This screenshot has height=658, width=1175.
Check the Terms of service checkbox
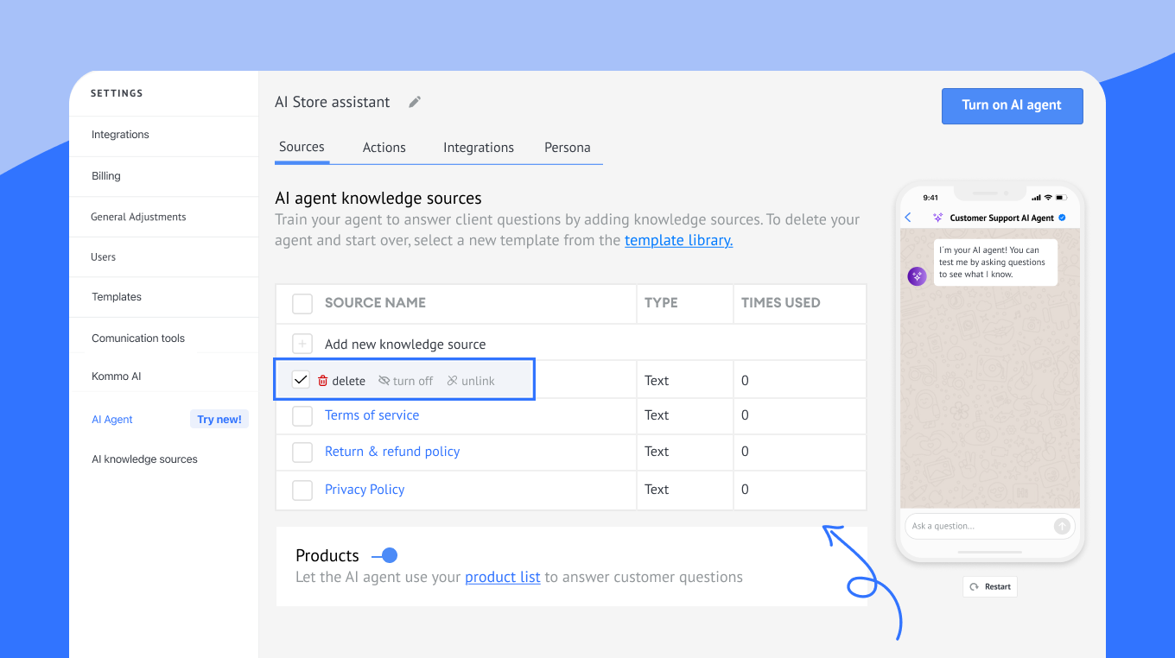[x=302, y=416]
